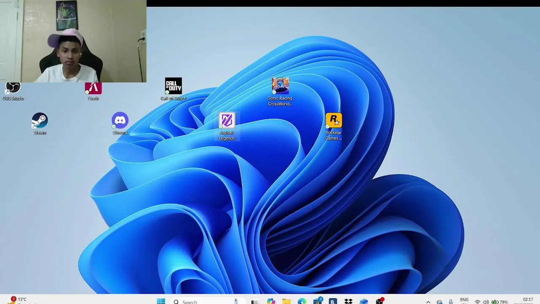Image resolution: width=540 pixels, height=304 pixels.
Task: Select the Discord desktop icon
Action: pos(120,124)
